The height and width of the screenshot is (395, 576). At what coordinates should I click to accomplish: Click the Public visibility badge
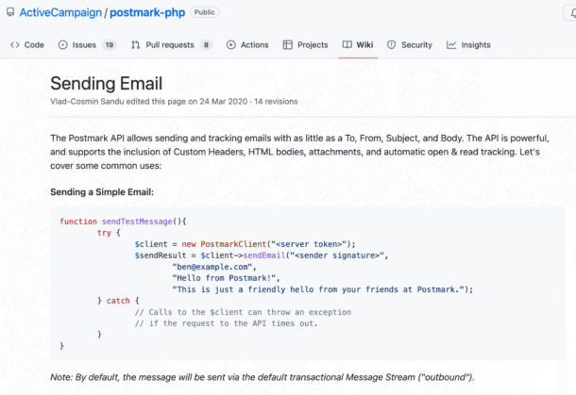pos(205,13)
